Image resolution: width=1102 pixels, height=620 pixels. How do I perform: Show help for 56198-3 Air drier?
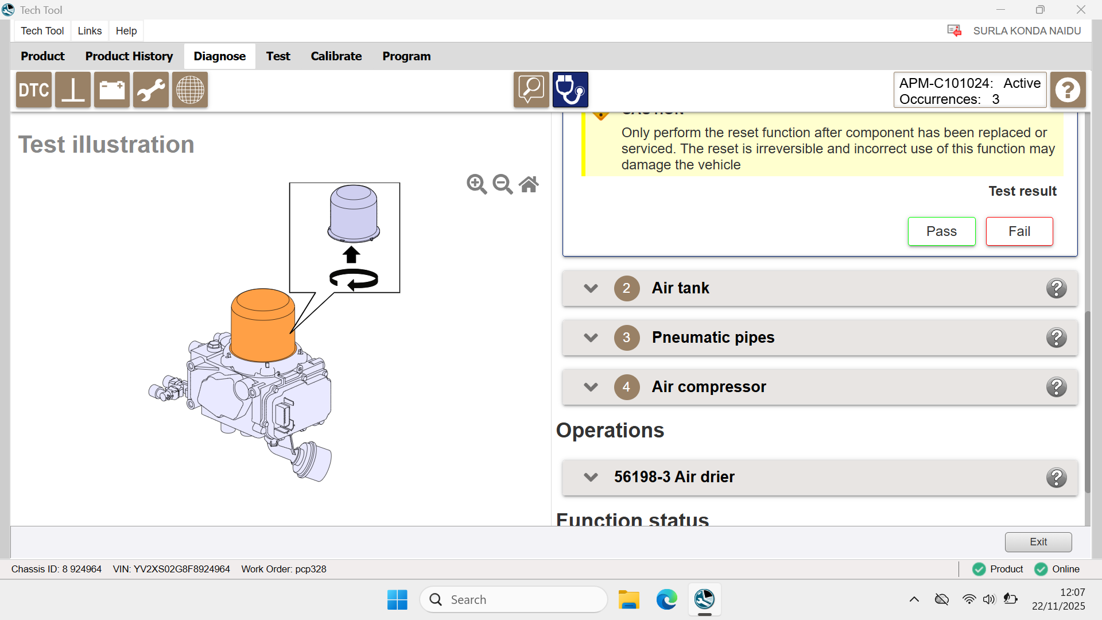tap(1057, 478)
